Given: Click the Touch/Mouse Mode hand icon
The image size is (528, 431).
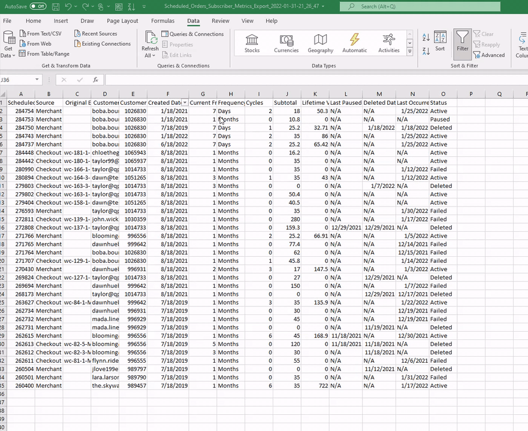Looking at the screenshot, I should [x=101, y=7].
